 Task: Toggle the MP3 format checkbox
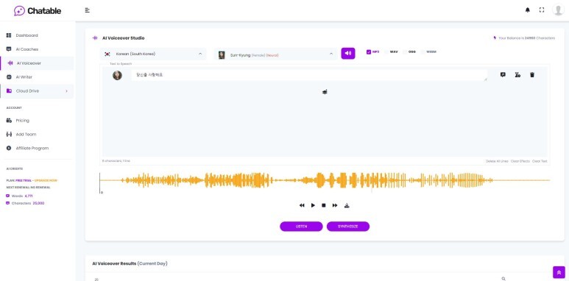pyautogui.click(x=369, y=51)
